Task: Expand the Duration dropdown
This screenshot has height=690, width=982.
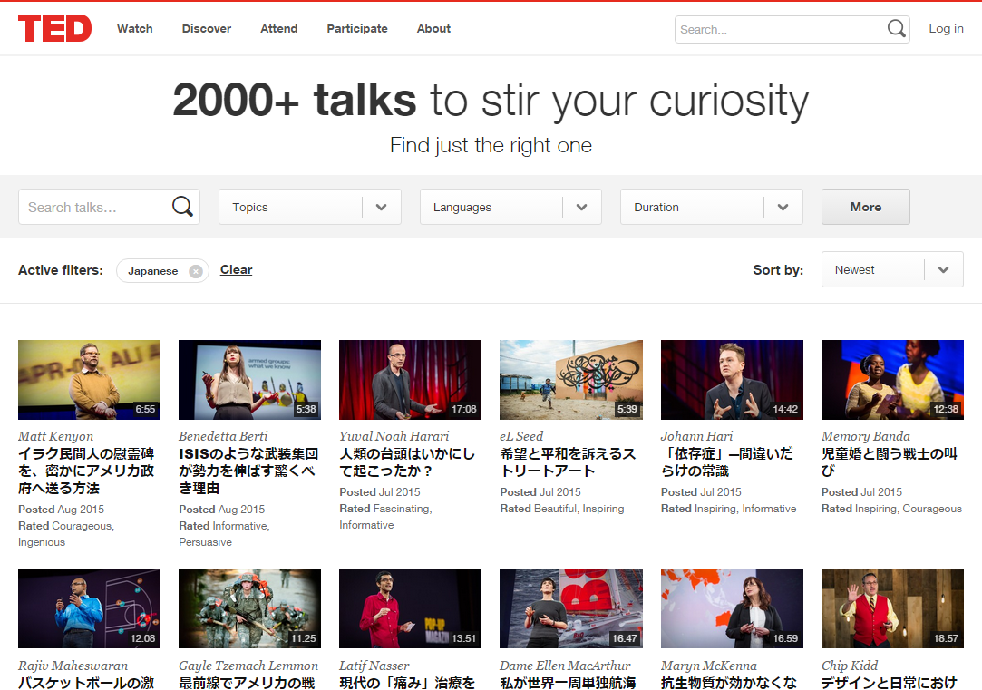Action: point(712,207)
